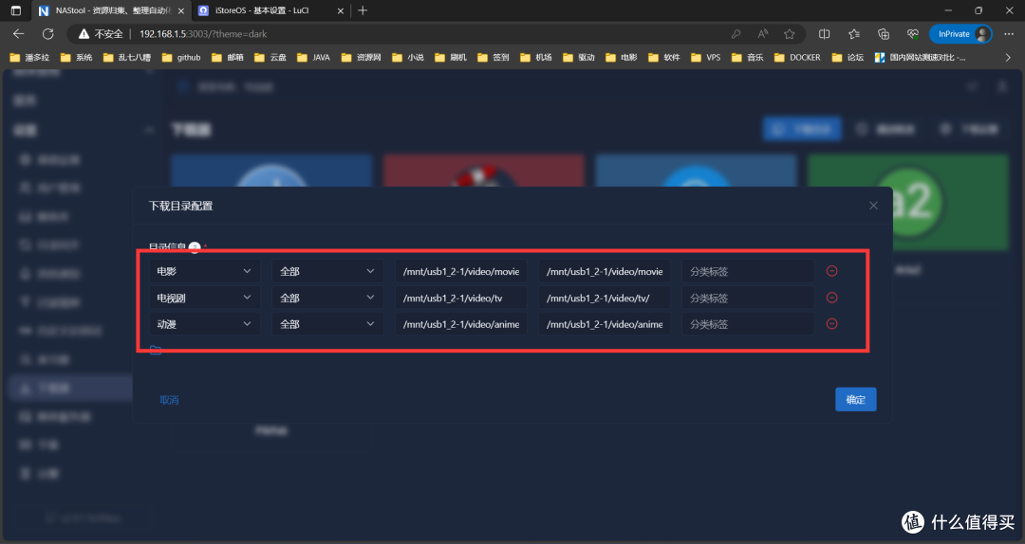Edit the first /mnt/usb1_2-1/video/anime path field
The height and width of the screenshot is (544, 1025).
pyautogui.click(x=461, y=324)
